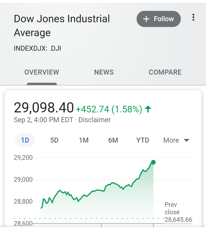Click the 29,098.40 index price

pos(44,108)
